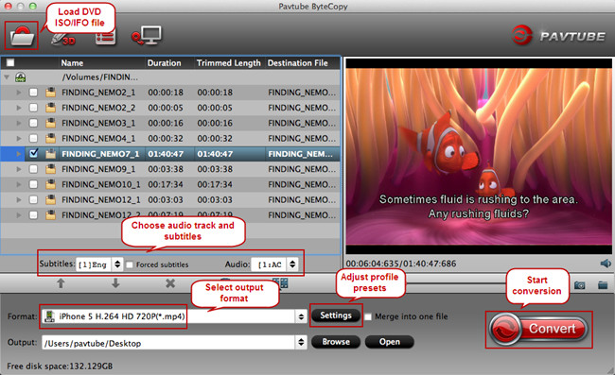Click duration 00:17:34 of FINDING_NEMO10_1
Screen dimensions: 615x375
coord(166,185)
